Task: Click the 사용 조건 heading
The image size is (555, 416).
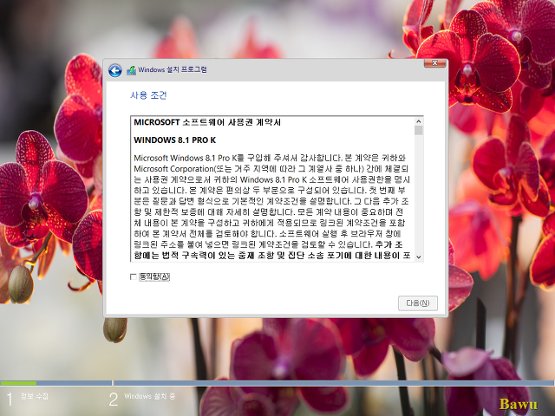Action: pyautogui.click(x=148, y=95)
